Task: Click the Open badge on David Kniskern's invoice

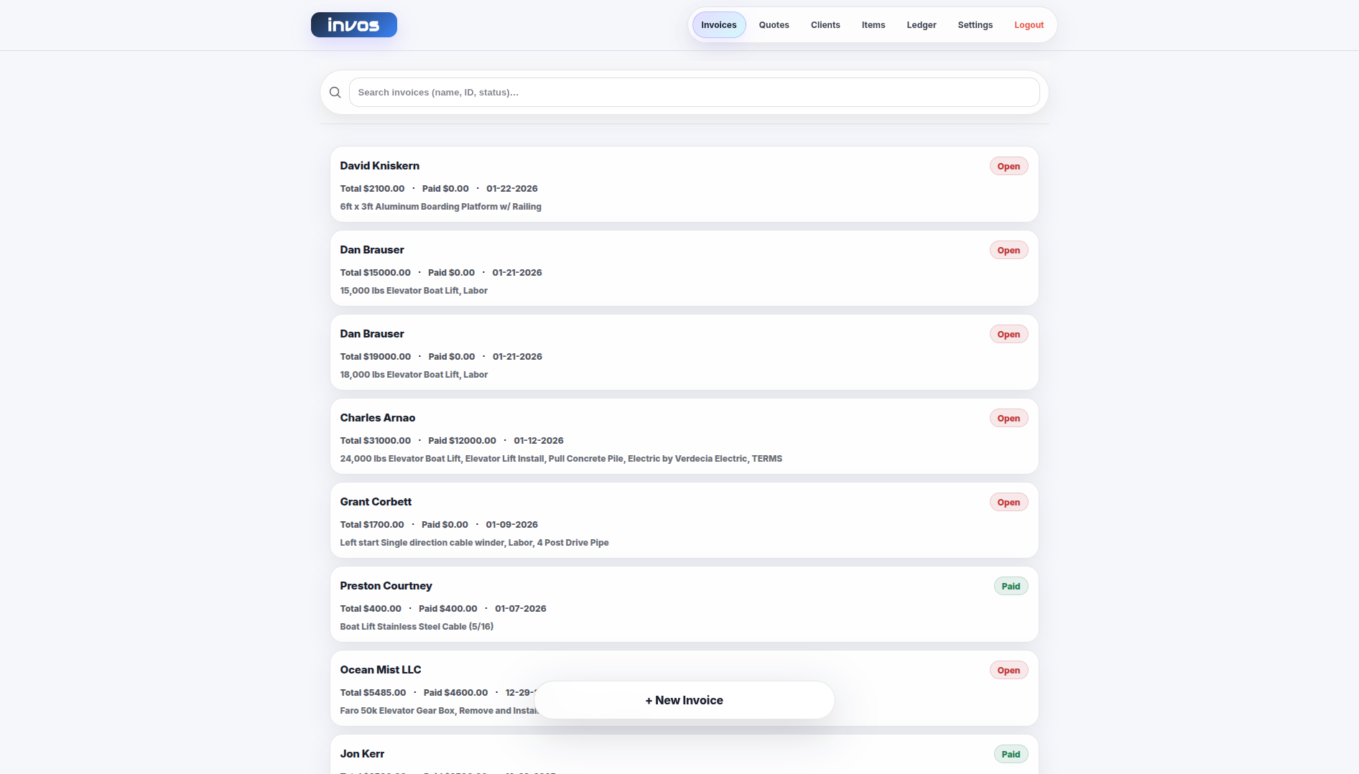Action: tap(1008, 166)
